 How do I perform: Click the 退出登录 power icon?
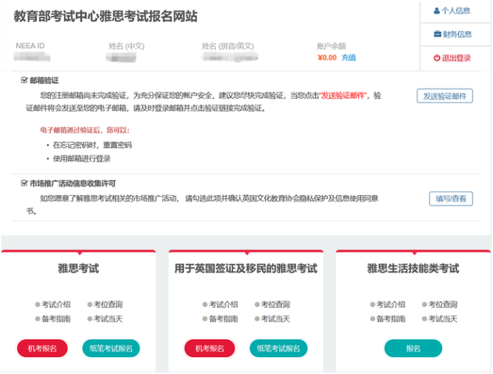tap(437, 57)
